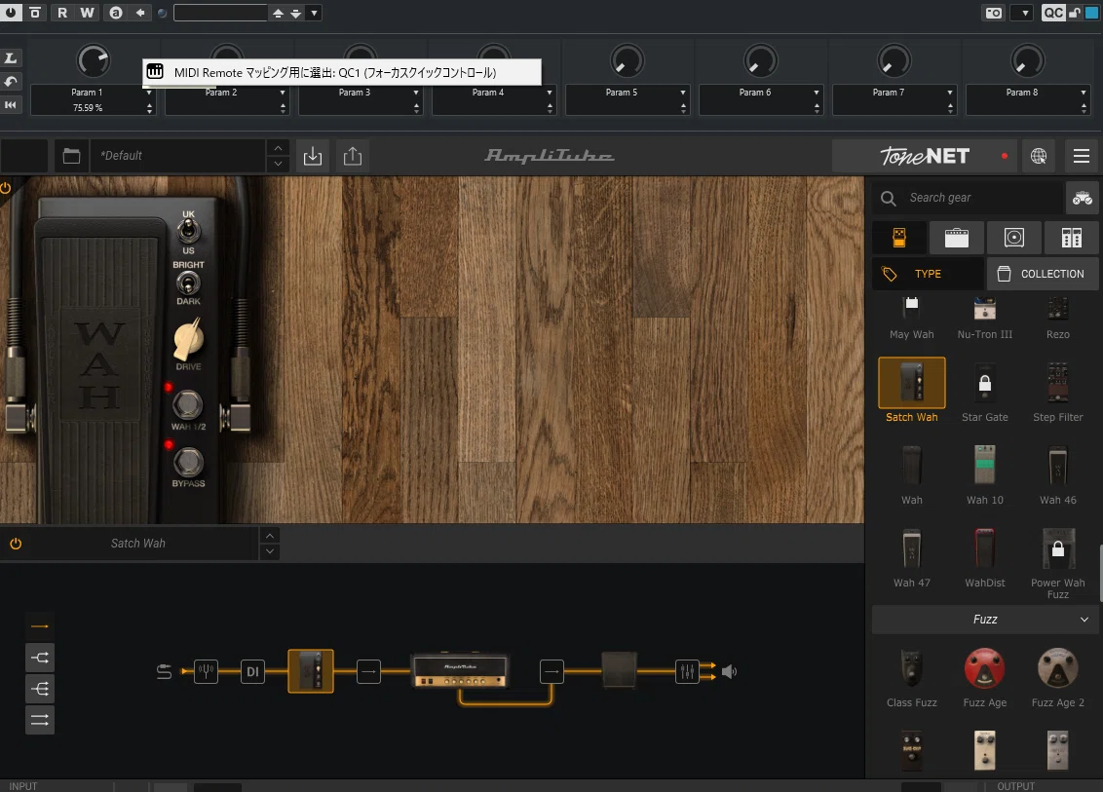This screenshot has height=792, width=1103.
Task: Select the Rezo pedal
Action: pyautogui.click(x=1057, y=319)
